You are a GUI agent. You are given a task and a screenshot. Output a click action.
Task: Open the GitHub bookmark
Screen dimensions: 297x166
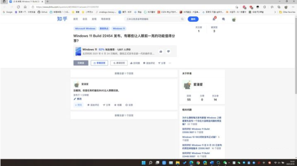42,12
